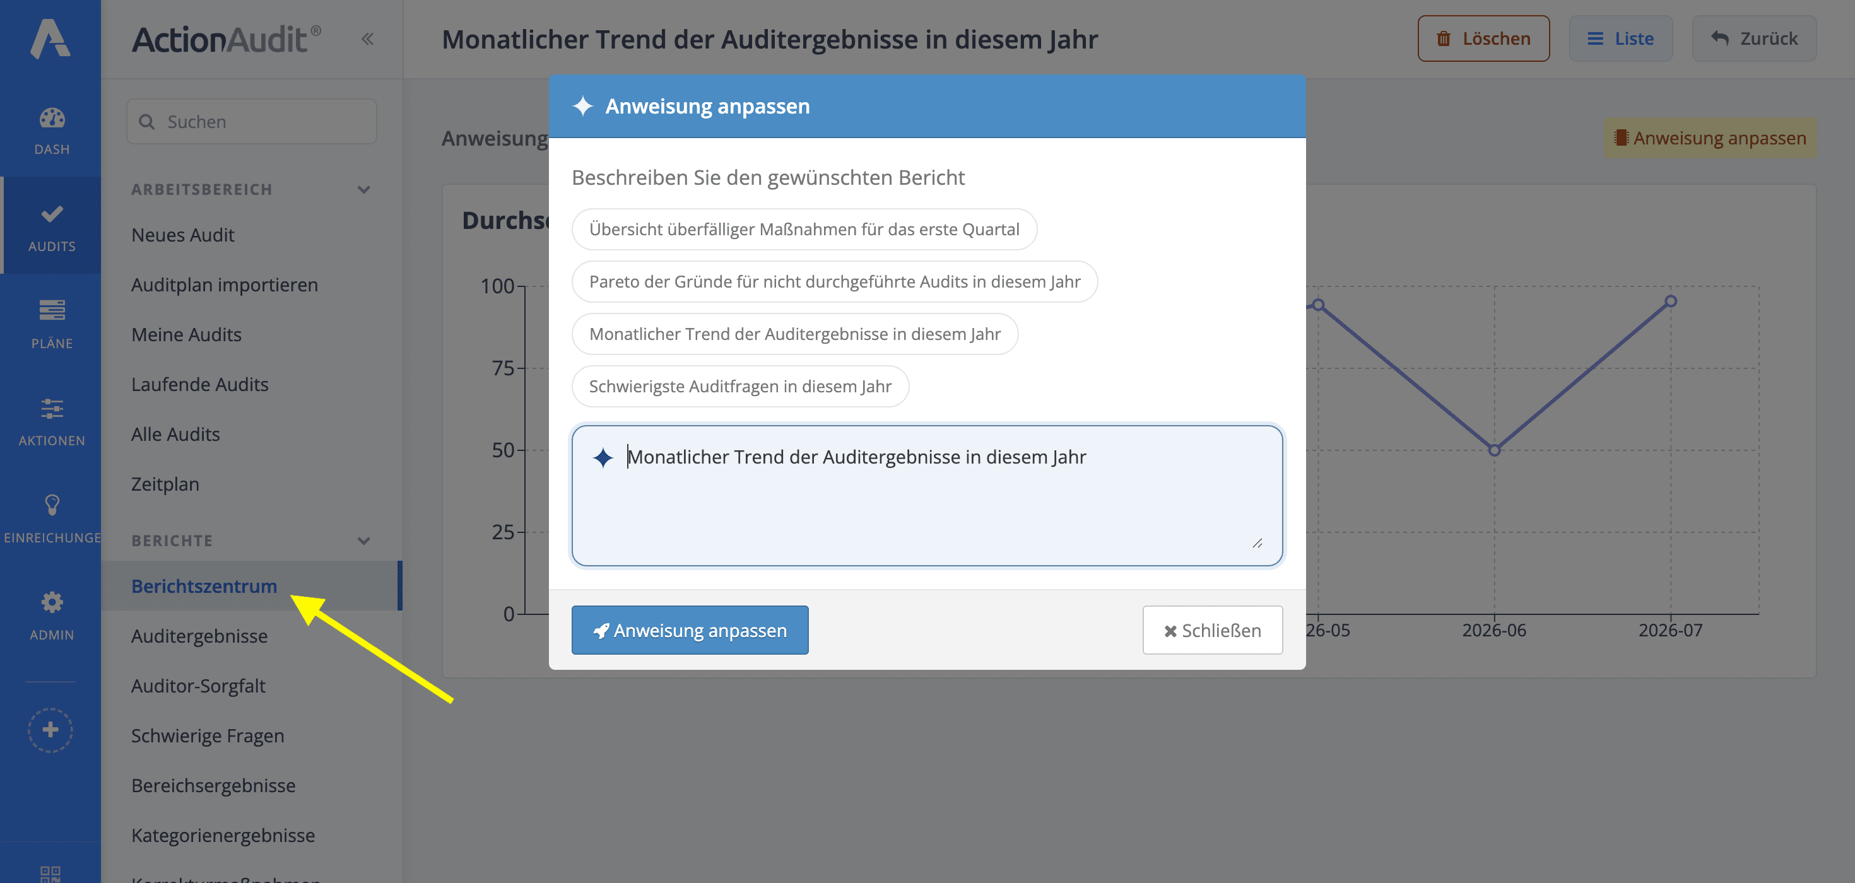This screenshot has height=883, width=1855.
Task: Click the Liste button
Action: pos(1620,39)
